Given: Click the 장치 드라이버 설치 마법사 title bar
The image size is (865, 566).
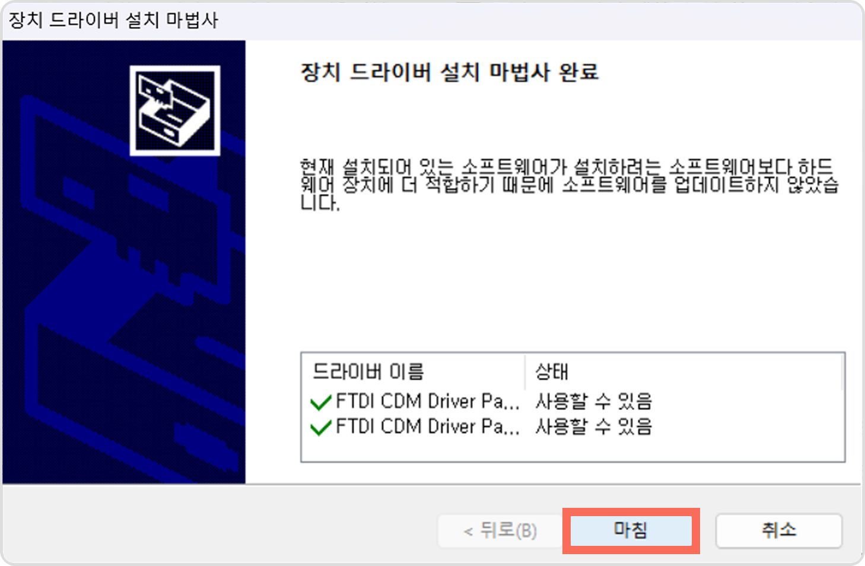Looking at the screenshot, I should point(432,21).
